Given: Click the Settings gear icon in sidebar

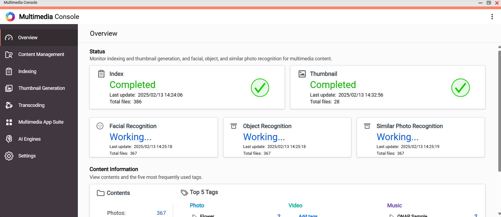Looking at the screenshot, I should coord(9,156).
